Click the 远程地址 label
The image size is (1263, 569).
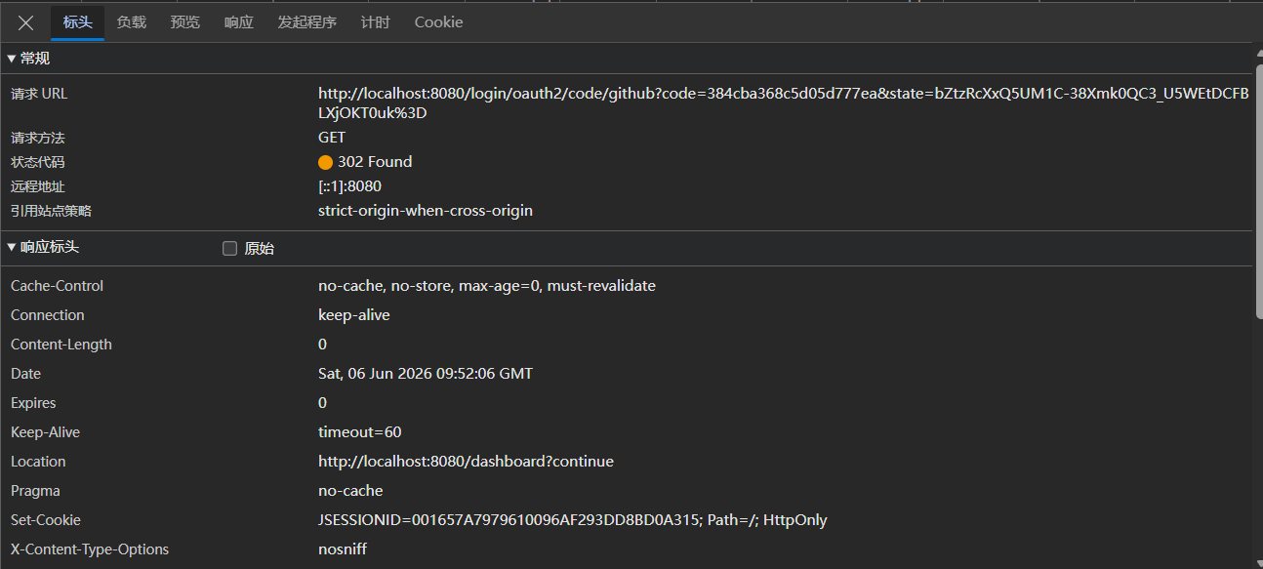click(37, 186)
